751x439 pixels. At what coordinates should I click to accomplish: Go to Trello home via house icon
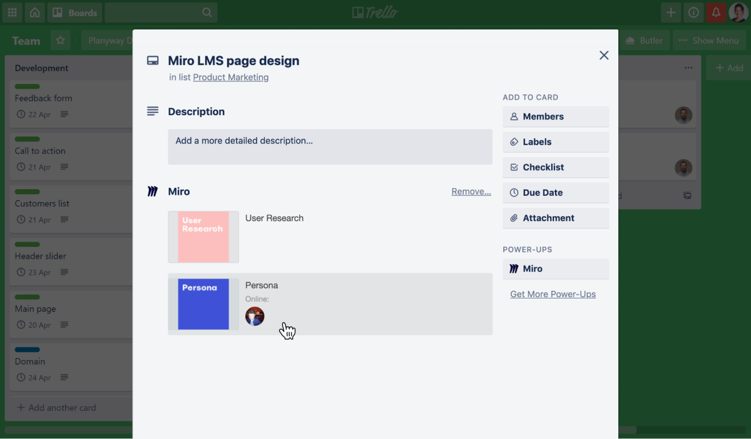35,13
